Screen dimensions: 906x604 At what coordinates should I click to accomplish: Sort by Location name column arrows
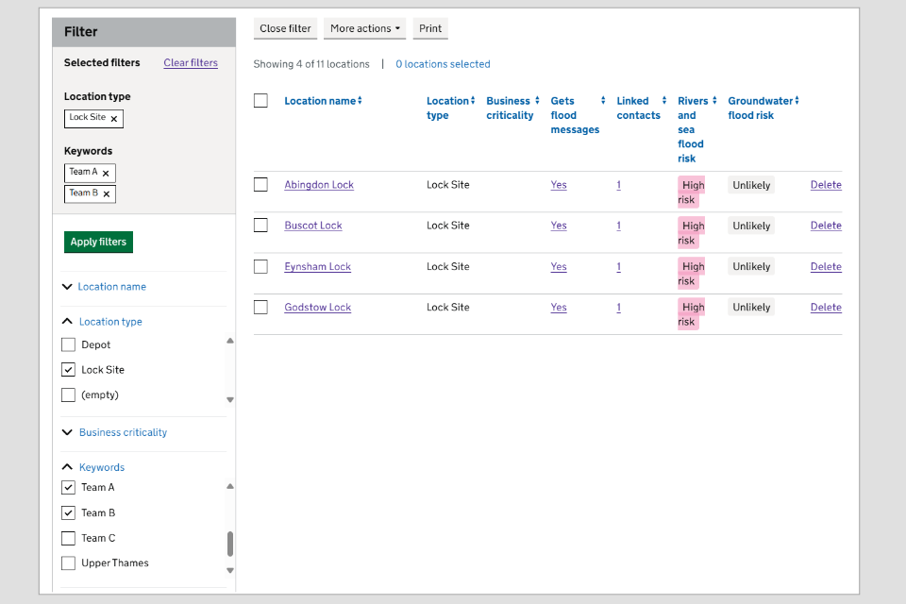360,101
